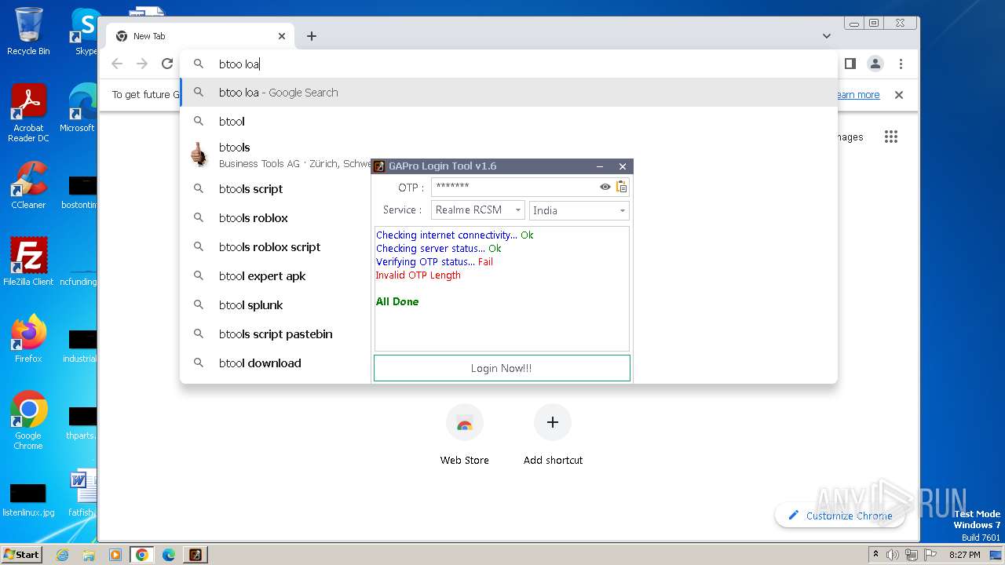Open Edge from taskbar
The width and height of the screenshot is (1005, 565).
coord(169,555)
